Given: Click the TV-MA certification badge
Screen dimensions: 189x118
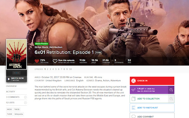Looking at the screenshot, I should 98,53.
